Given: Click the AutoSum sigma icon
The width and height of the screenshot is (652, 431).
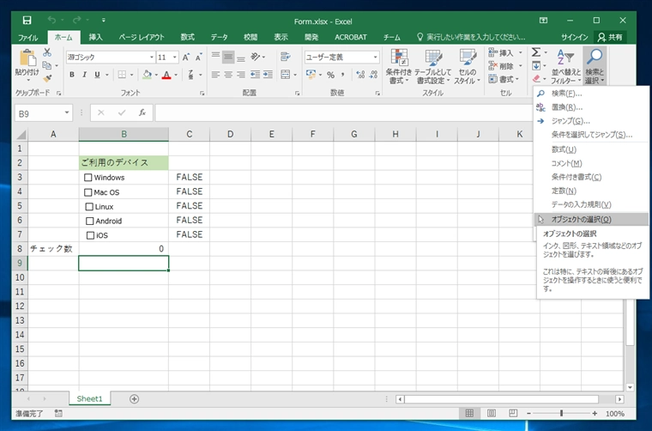Looking at the screenshot, I should (536, 52).
